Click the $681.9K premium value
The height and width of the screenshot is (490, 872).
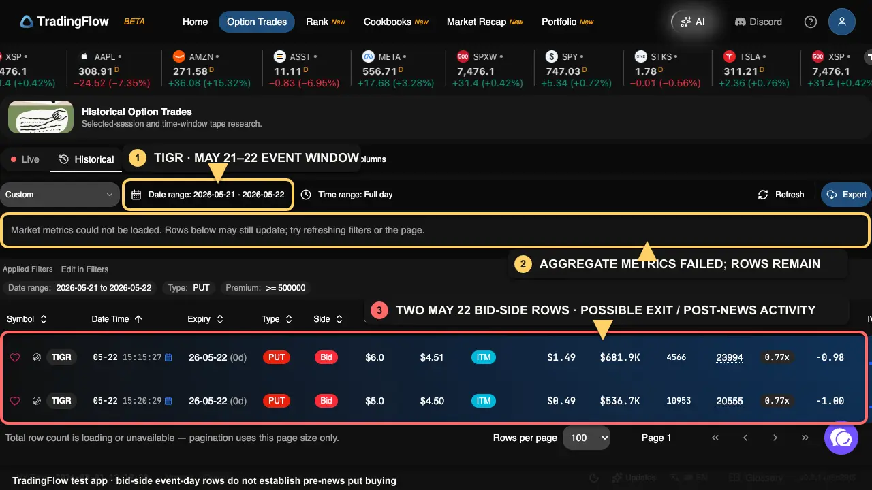coord(620,357)
